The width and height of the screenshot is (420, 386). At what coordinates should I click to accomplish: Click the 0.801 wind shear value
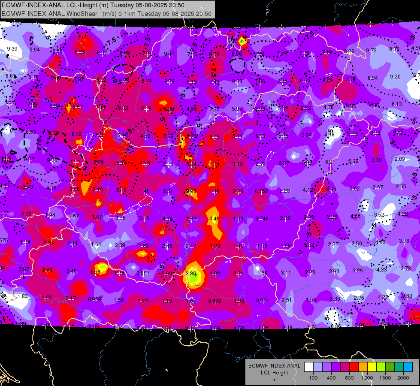coord(143,273)
